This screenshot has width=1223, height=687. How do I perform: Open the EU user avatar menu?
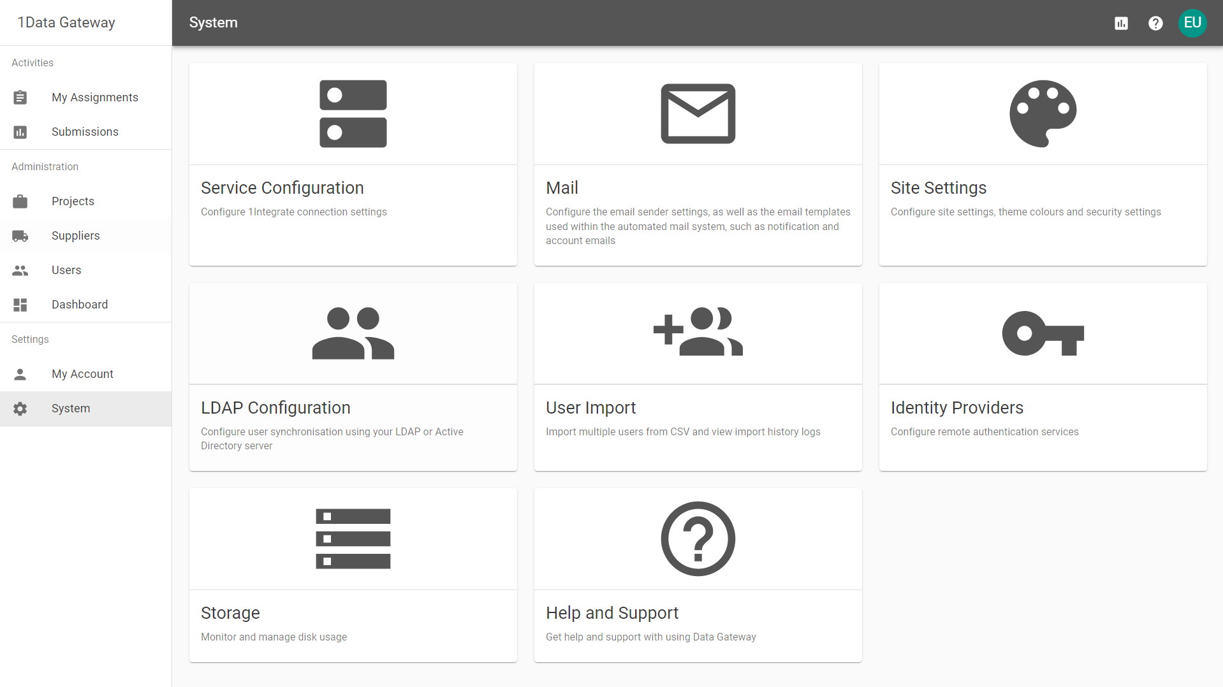tap(1192, 23)
